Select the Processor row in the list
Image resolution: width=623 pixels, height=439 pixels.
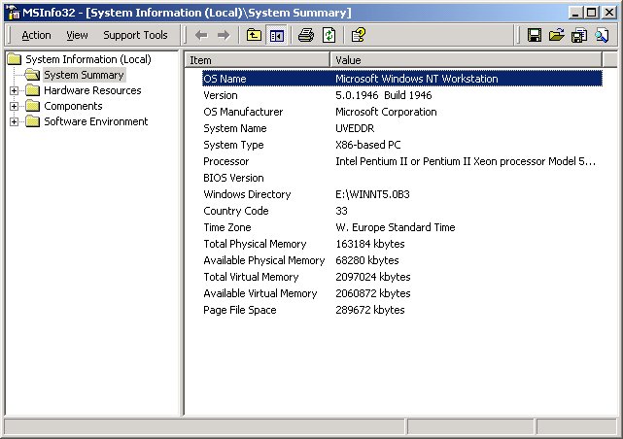(225, 161)
